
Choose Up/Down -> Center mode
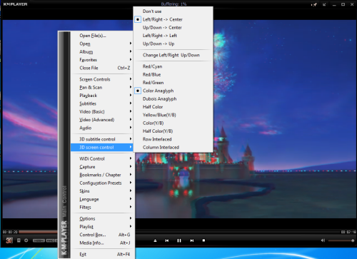(x=173, y=28)
